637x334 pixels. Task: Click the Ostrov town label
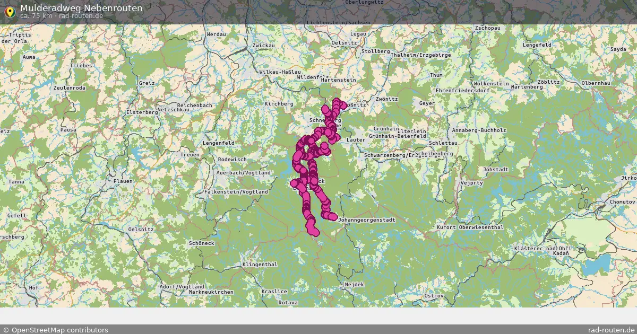[434, 295]
